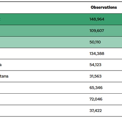Click the Observations column header

tap(104, 7)
